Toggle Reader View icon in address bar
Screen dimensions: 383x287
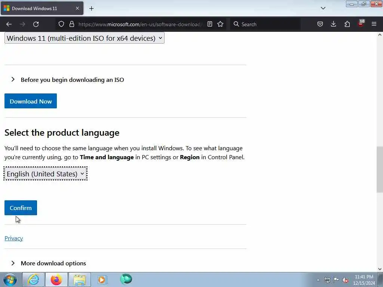[x=209, y=24]
